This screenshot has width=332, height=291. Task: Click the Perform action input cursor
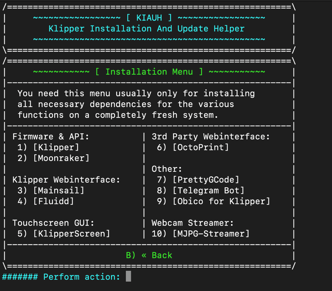coord(128,276)
